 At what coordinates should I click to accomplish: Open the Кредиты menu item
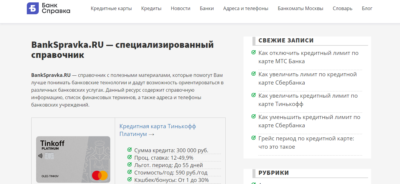[x=151, y=8]
